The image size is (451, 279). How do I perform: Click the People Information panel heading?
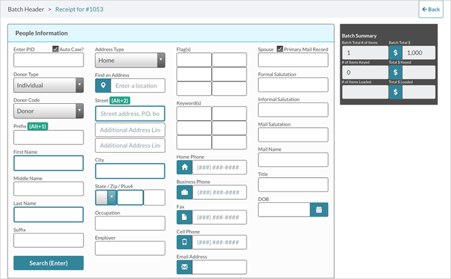point(41,33)
